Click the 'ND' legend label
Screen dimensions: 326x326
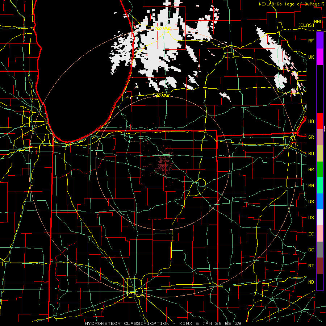coord(311,282)
